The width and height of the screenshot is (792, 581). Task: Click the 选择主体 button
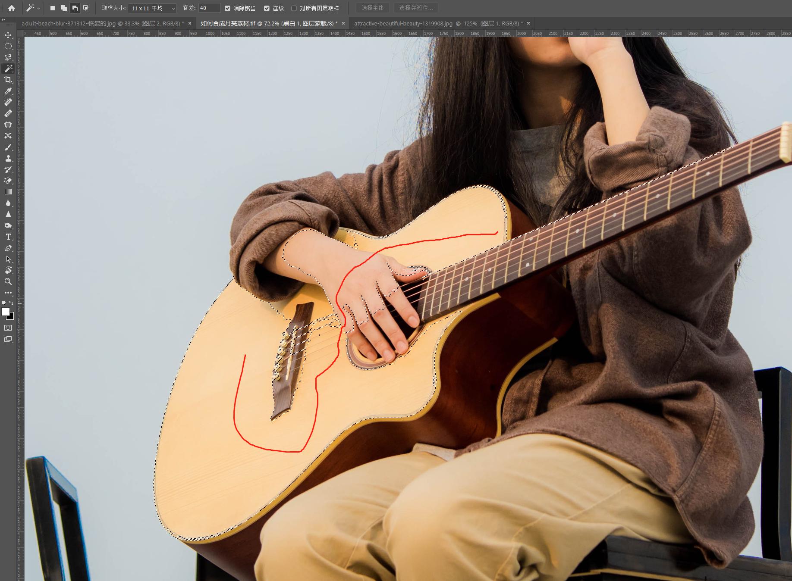(372, 8)
